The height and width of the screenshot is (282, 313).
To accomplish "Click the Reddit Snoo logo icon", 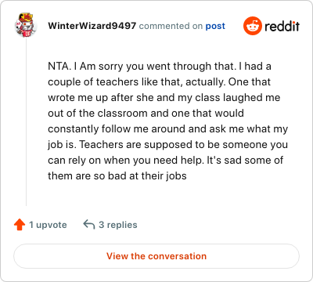I will pos(252,26).
